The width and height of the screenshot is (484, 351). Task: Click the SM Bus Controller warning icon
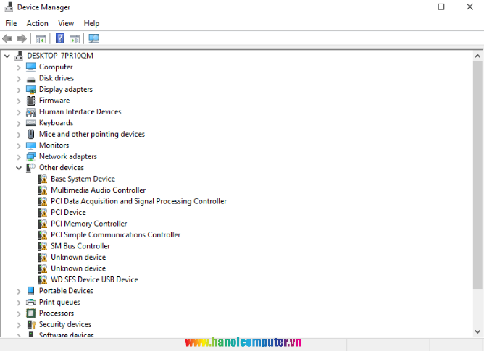[x=43, y=246]
